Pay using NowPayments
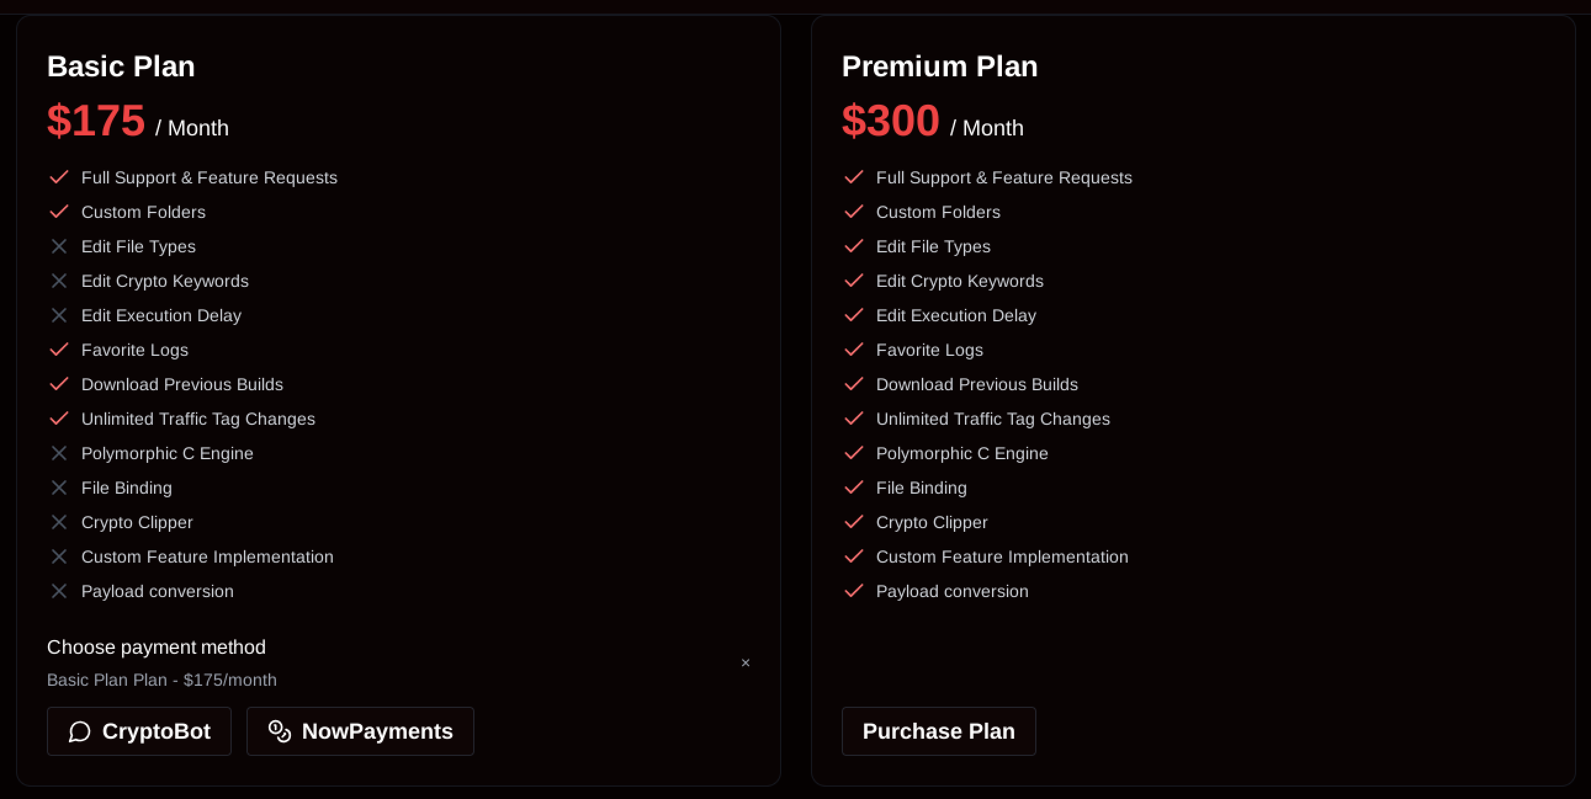 (x=360, y=731)
